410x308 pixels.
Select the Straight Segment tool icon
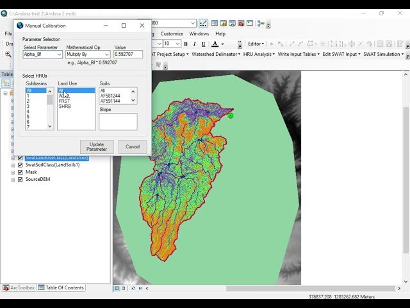[x=291, y=44]
